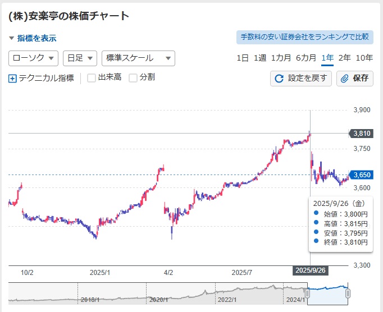The height and width of the screenshot is (312, 383).
Task: Select the 1日 range tab
Action: pyautogui.click(x=243, y=58)
